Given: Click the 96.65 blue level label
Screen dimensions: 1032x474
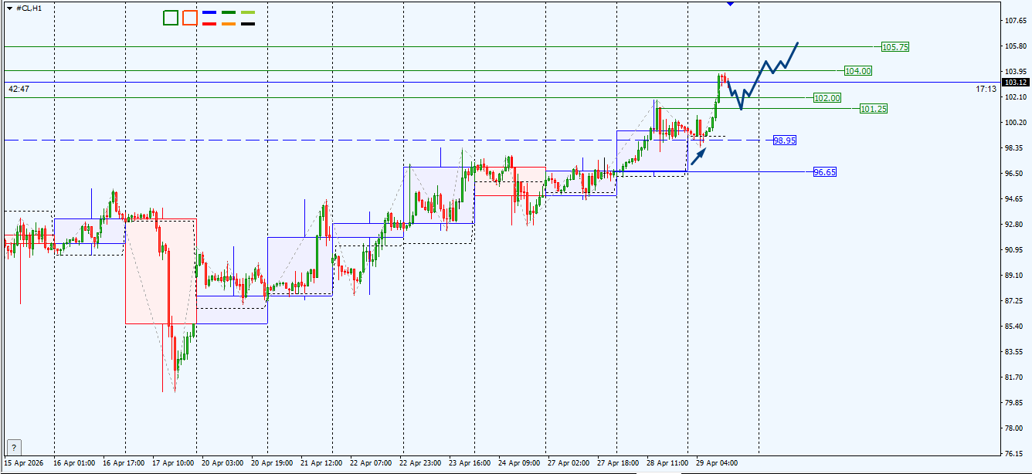Looking at the screenshot, I should tap(824, 172).
